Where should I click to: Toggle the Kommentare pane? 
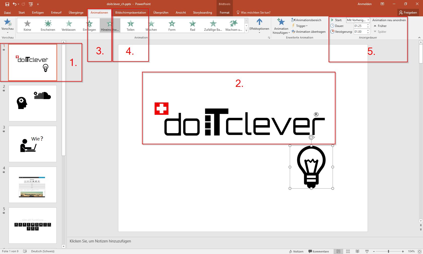pyautogui.click(x=319, y=251)
